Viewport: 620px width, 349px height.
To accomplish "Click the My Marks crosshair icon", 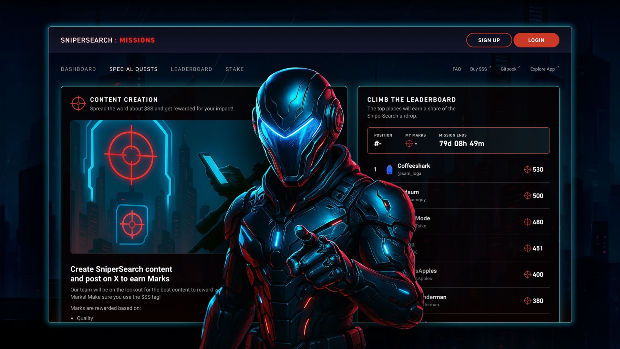I will pyautogui.click(x=409, y=143).
